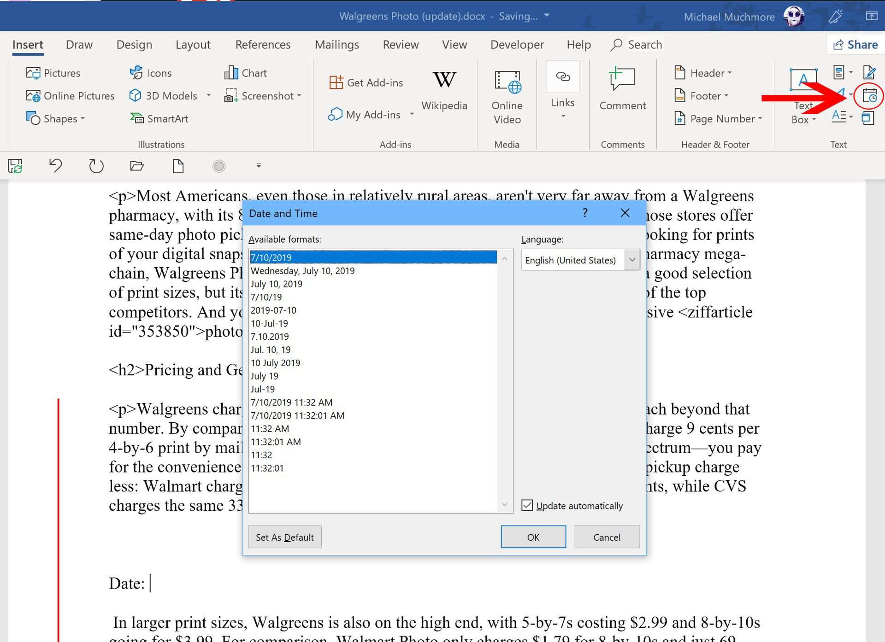Click Get Add-ins

366,82
